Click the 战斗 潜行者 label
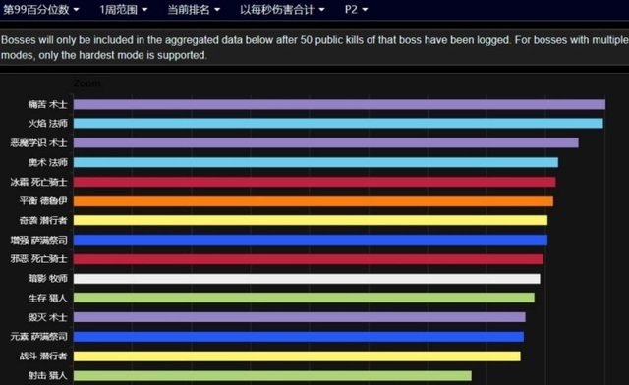This screenshot has width=629, height=385. [x=43, y=357]
